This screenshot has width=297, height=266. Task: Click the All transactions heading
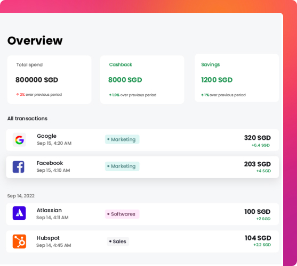[x=27, y=119]
